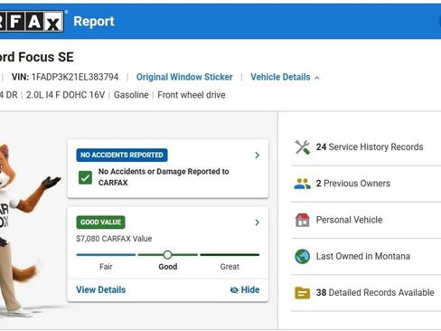441x331 pixels.
Task: Open the Original Window Sticker link
Action: point(184,77)
